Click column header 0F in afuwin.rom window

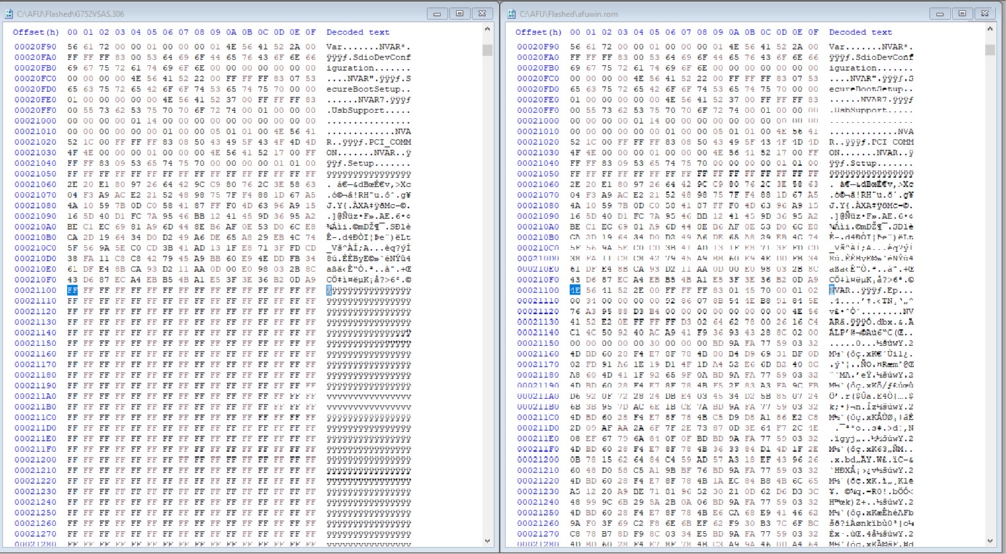point(813,32)
